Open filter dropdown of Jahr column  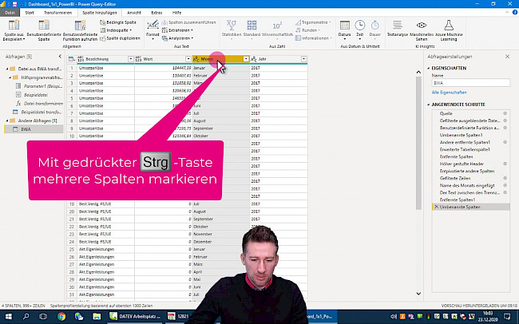[303, 59]
